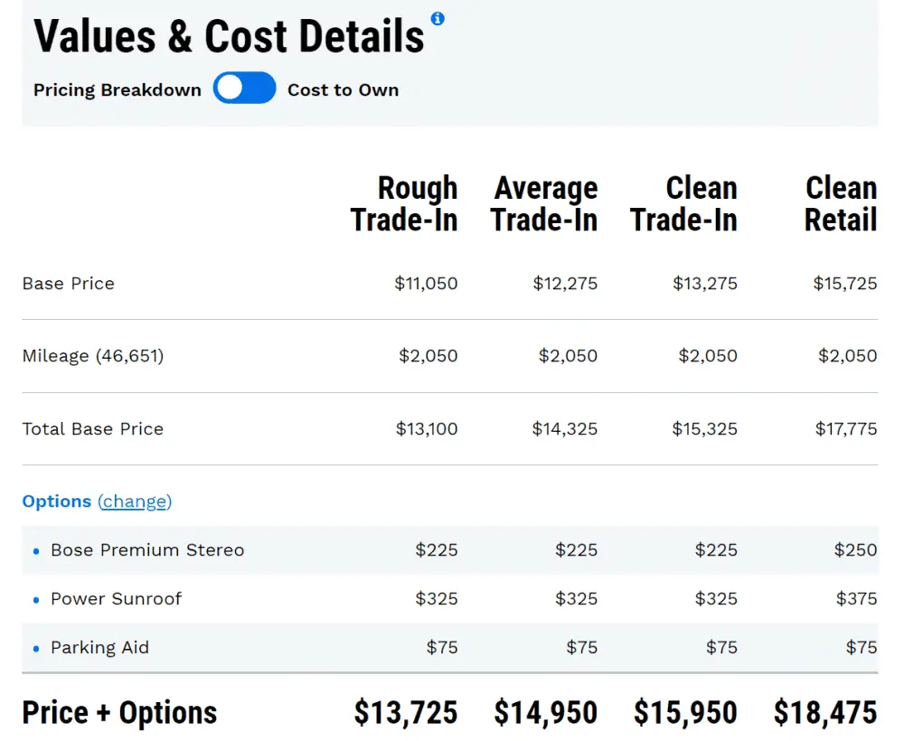Select the Pricing Breakdown label
904x741 pixels.
[118, 89]
